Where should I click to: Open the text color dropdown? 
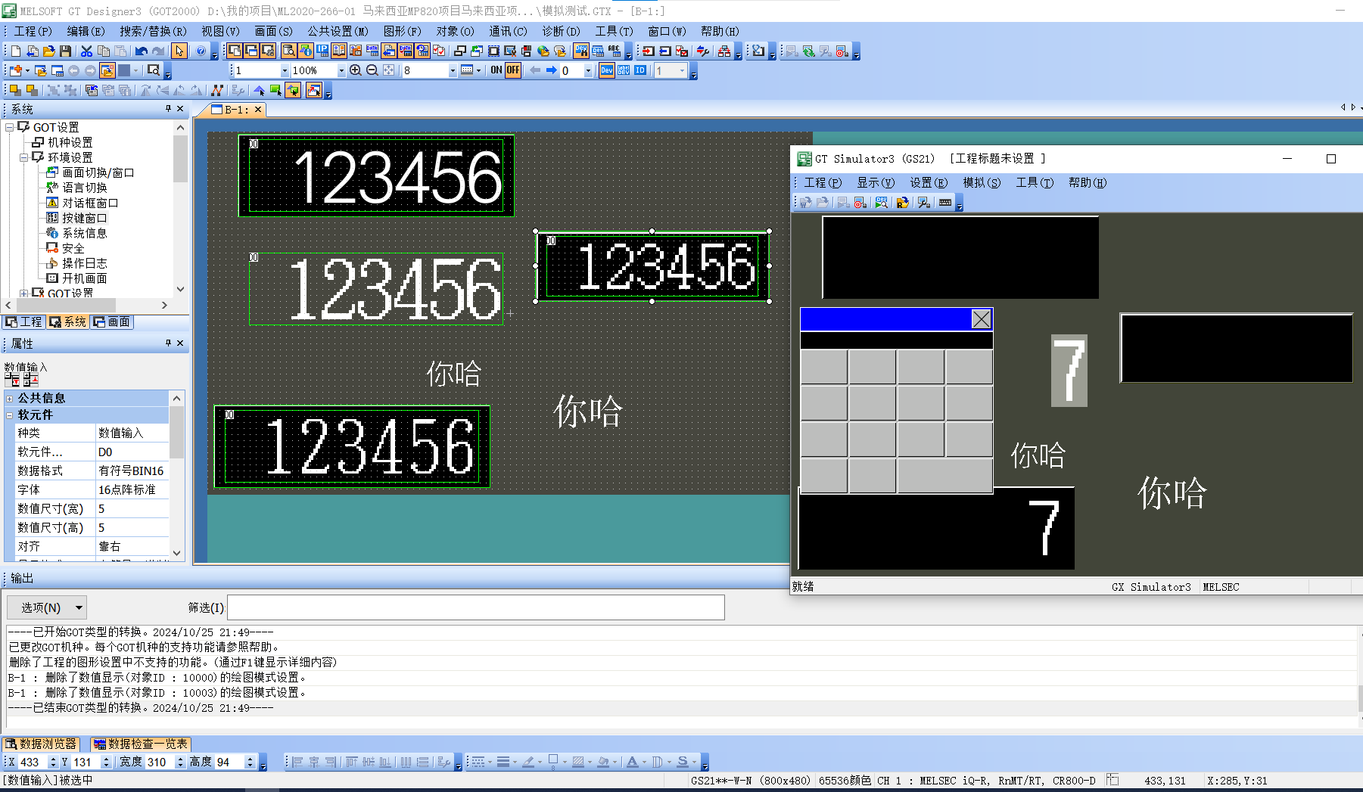(645, 762)
